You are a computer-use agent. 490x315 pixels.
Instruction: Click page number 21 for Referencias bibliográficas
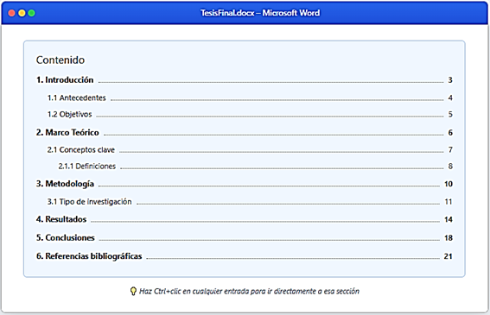449,256
